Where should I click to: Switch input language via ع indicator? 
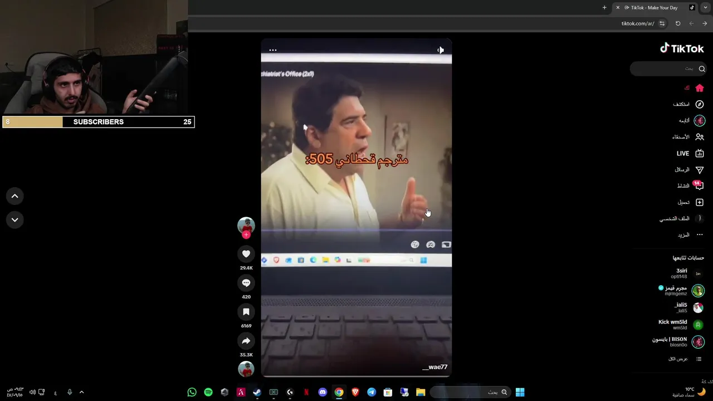[x=56, y=393]
